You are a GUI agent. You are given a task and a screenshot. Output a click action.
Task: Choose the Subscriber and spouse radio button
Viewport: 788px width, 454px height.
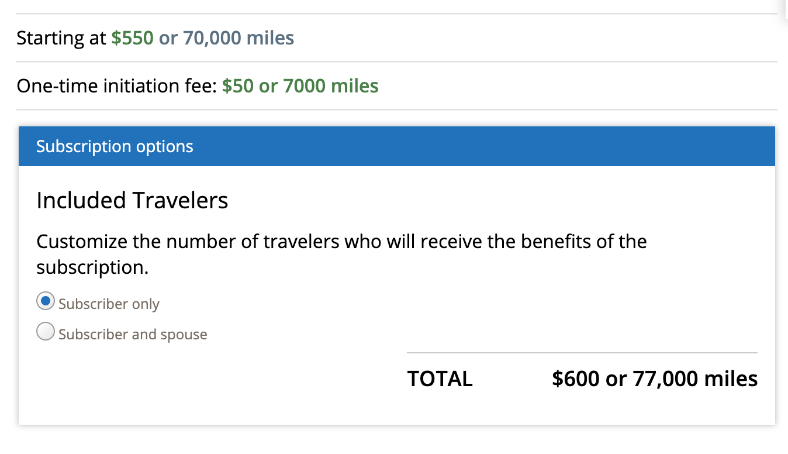click(46, 332)
